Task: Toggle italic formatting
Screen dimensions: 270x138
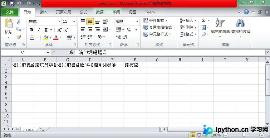Action: (x=39, y=30)
